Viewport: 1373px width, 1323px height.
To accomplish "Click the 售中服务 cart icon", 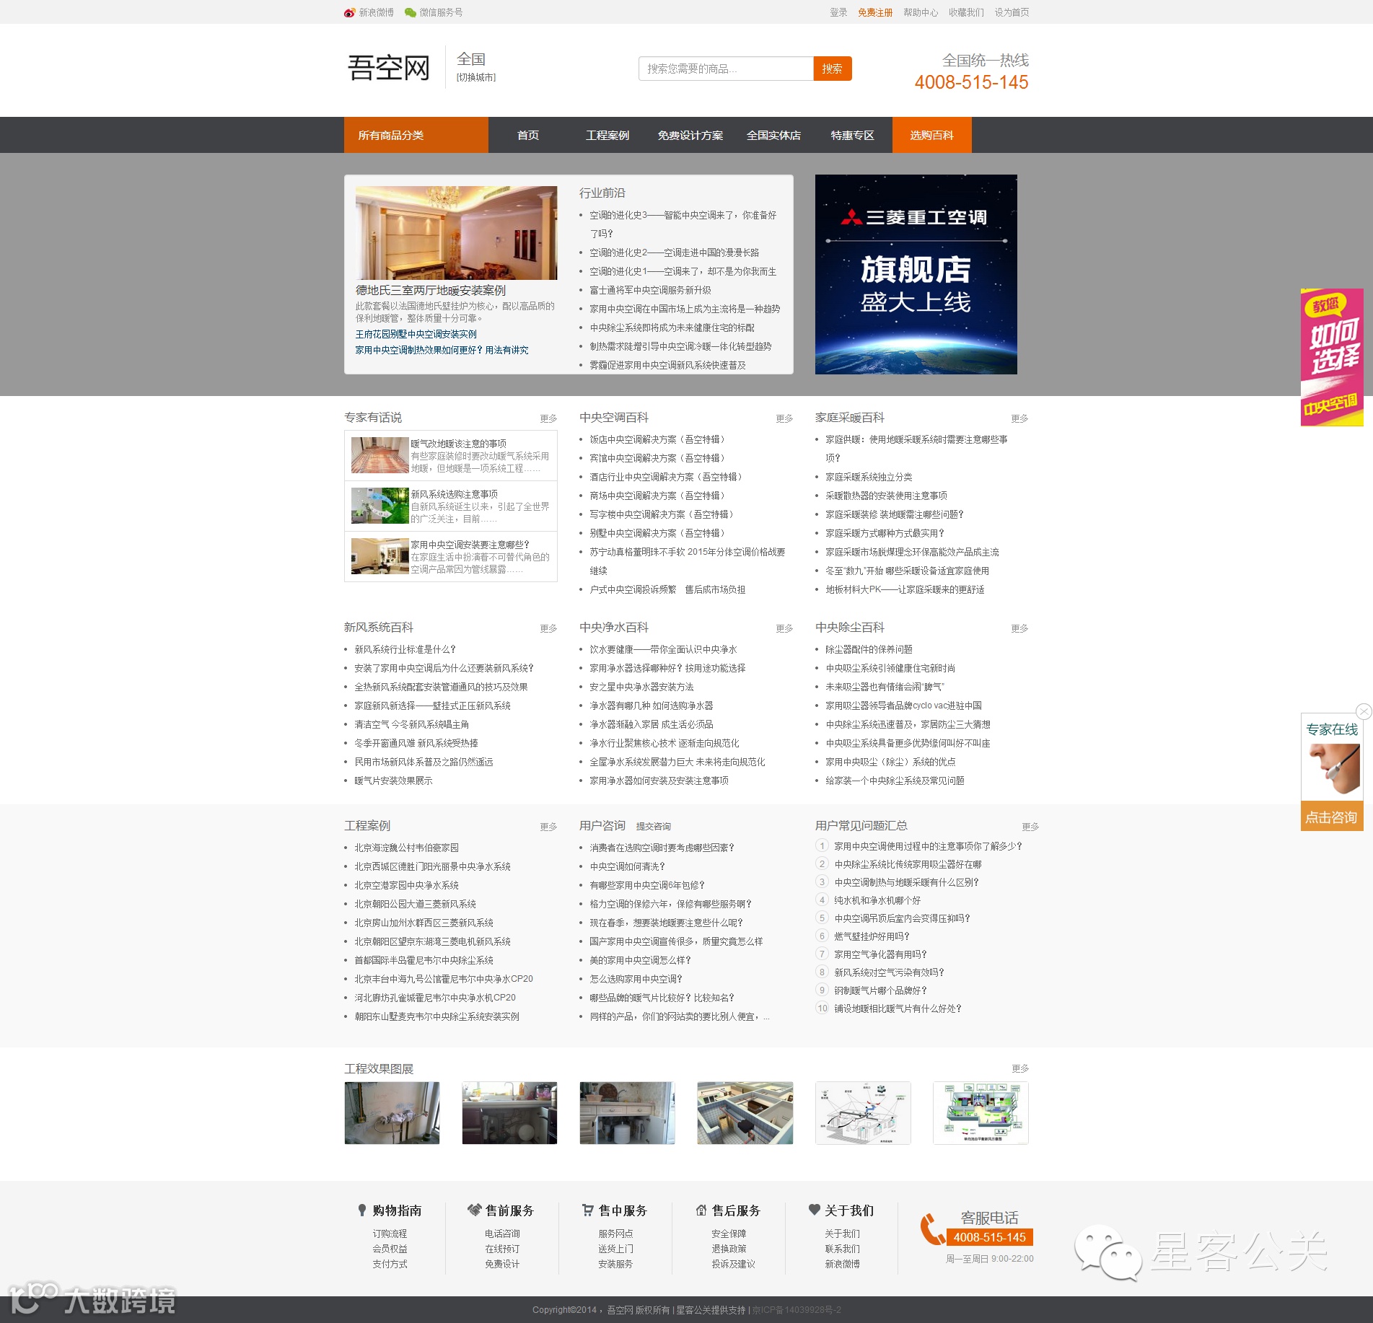I will 588,1210.
